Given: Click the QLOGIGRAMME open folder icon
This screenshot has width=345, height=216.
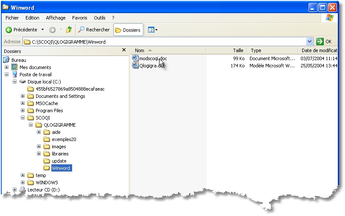Looking at the screenshot, I should click(x=39, y=125).
